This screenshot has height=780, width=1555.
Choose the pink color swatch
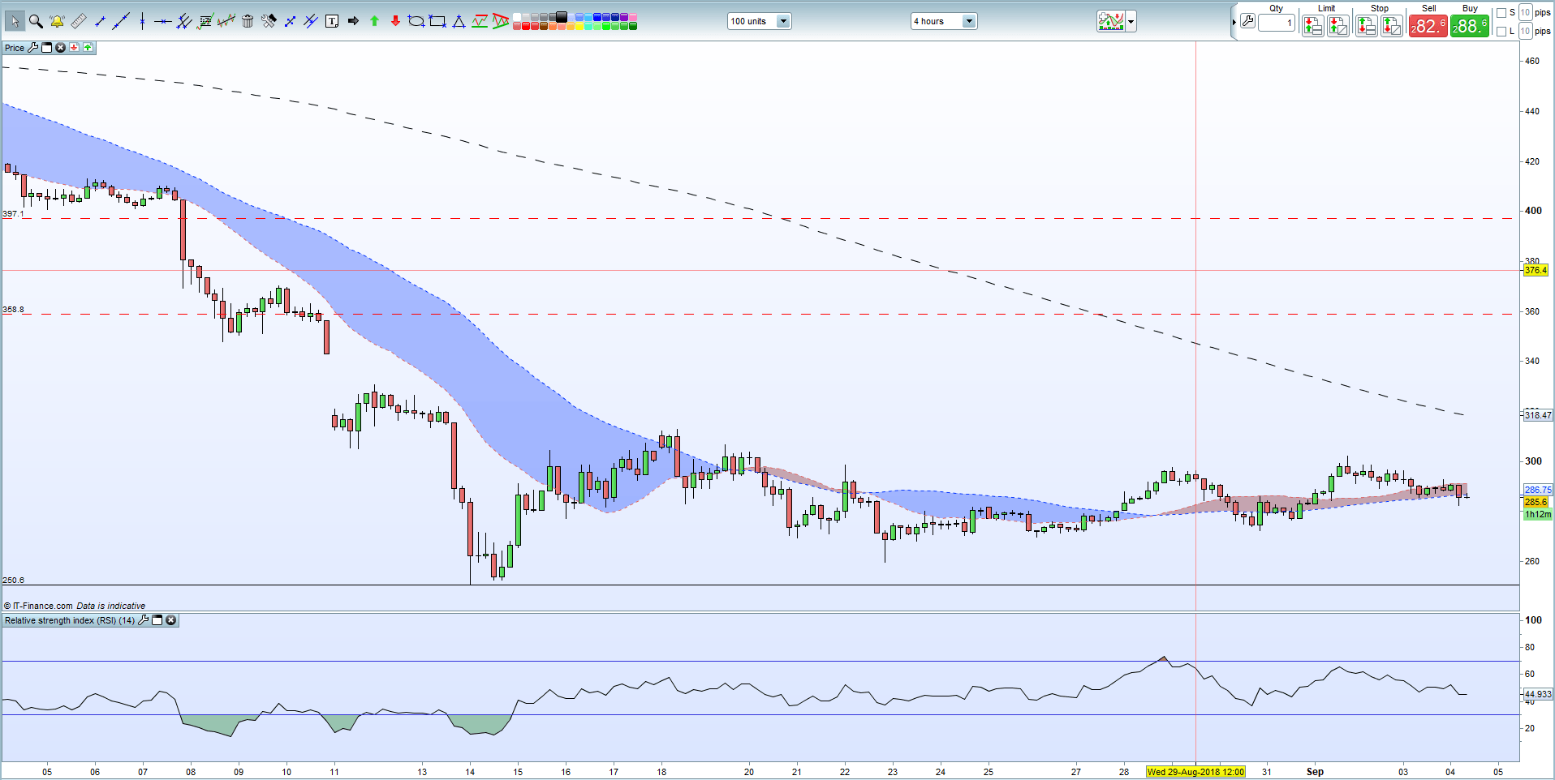pos(632,17)
